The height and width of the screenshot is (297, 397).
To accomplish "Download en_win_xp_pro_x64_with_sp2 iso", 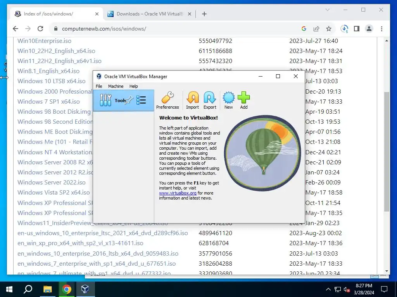I will 80,243.
